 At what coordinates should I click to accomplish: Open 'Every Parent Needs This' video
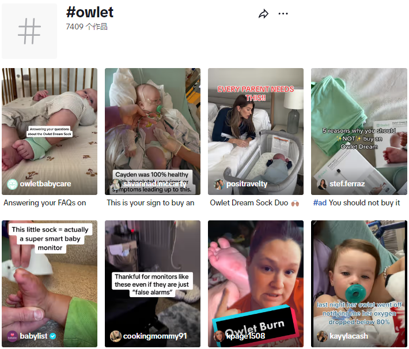(256, 132)
